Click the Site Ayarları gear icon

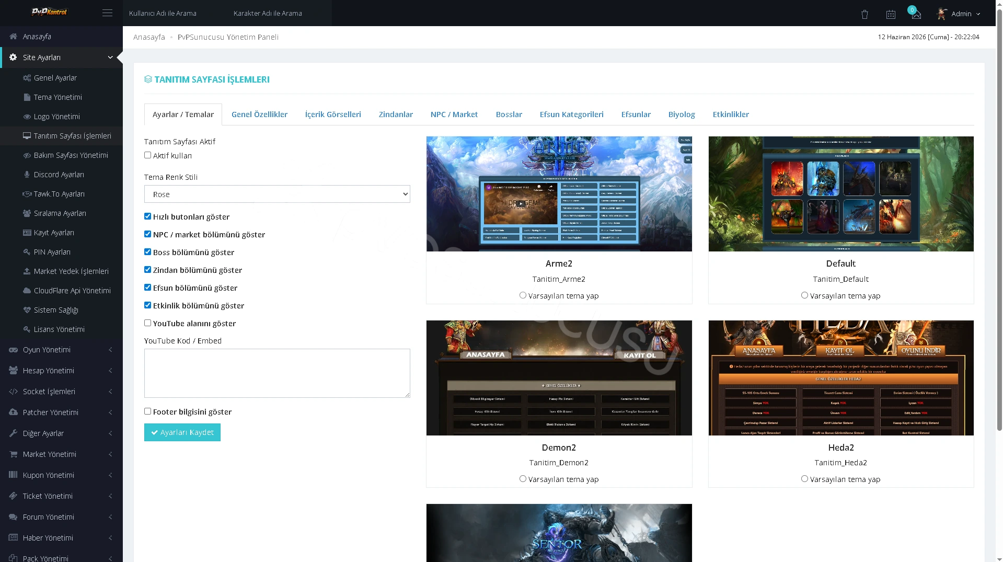pos(13,58)
